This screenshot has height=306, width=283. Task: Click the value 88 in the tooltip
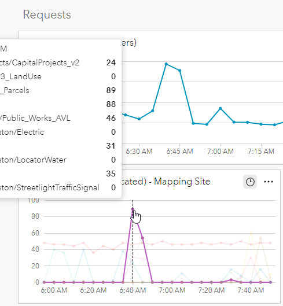[111, 104]
